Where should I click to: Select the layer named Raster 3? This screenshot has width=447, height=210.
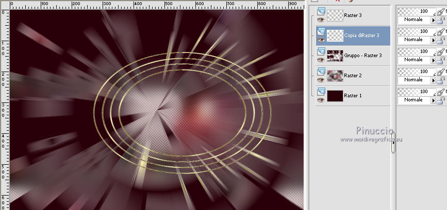[x=353, y=15]
